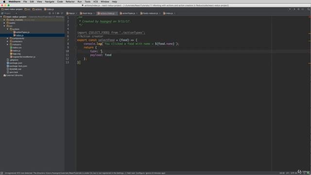The image size is (311, 175).
Task: Open the Help menu
Action: (115, 1)
